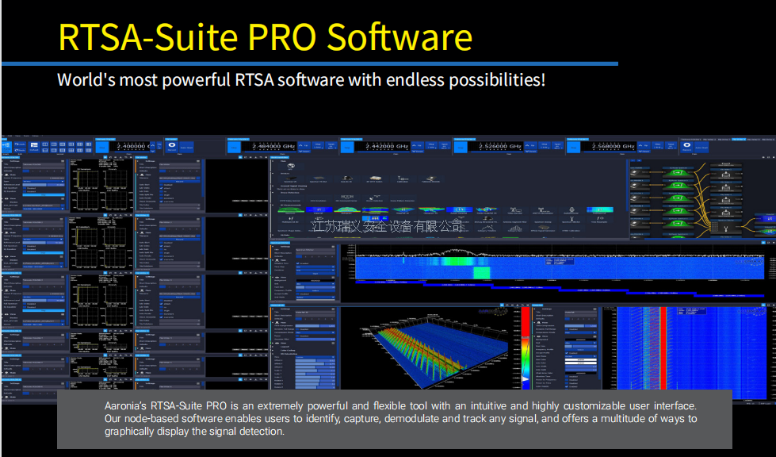This screenshot has height=457, width=776.
Task: Toggle Adaptive Sync checkbox in Spectrum Stitcher settings
Action: point(296,263)
